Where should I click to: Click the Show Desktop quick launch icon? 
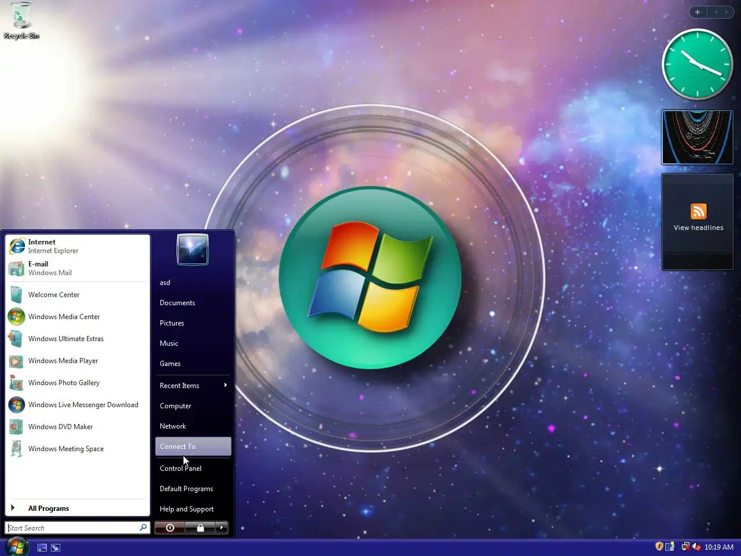[x=42, y=547]
